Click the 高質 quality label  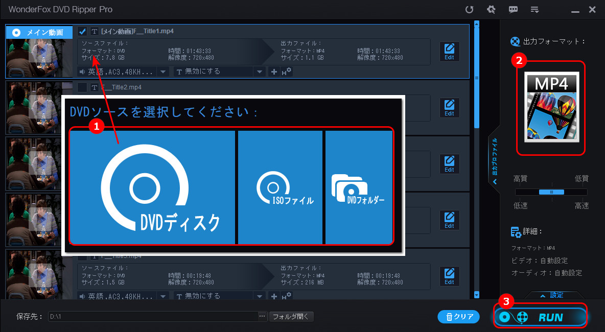[x=520, y=179]
